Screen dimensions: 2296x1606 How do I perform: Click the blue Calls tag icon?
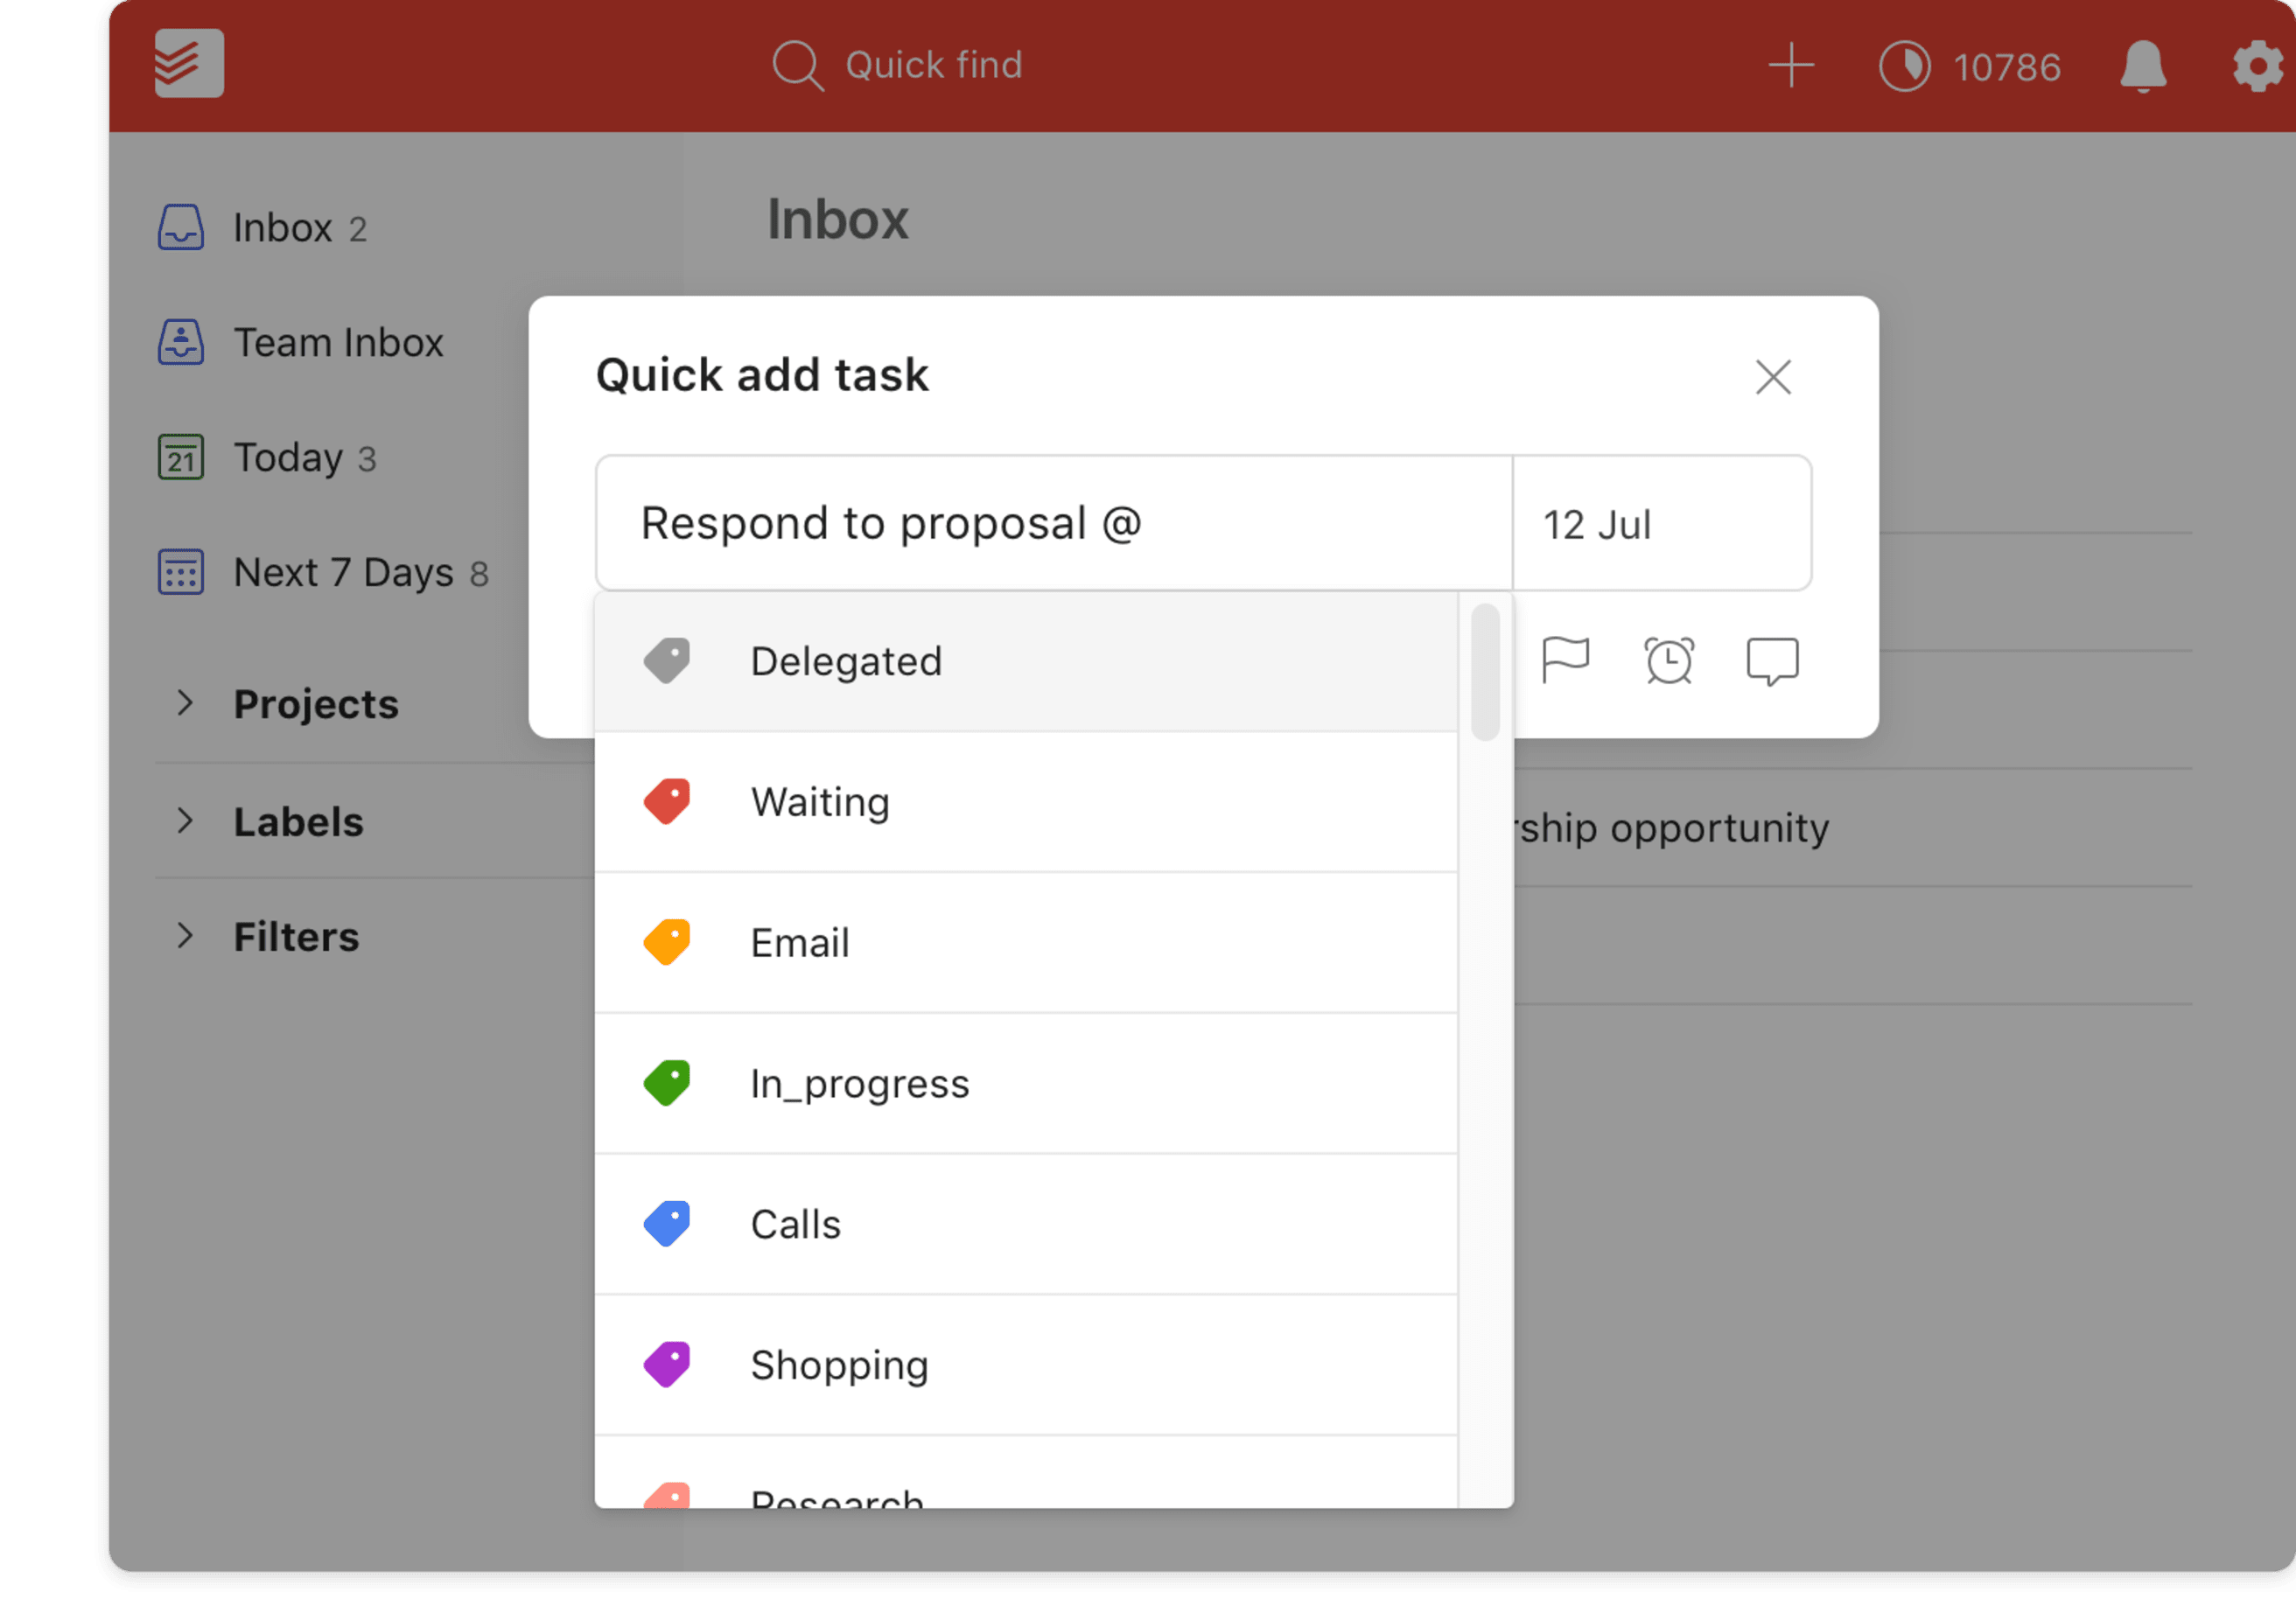[667, 1224]
